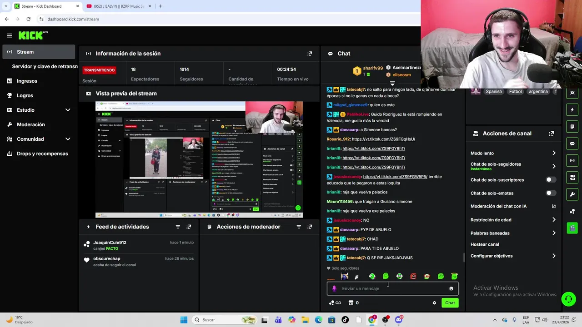The width and height of the screenshot is (582, 327).
Task: Switch to the J Balvin BZRP YouTube tab
Action: (x=118, y=6)
